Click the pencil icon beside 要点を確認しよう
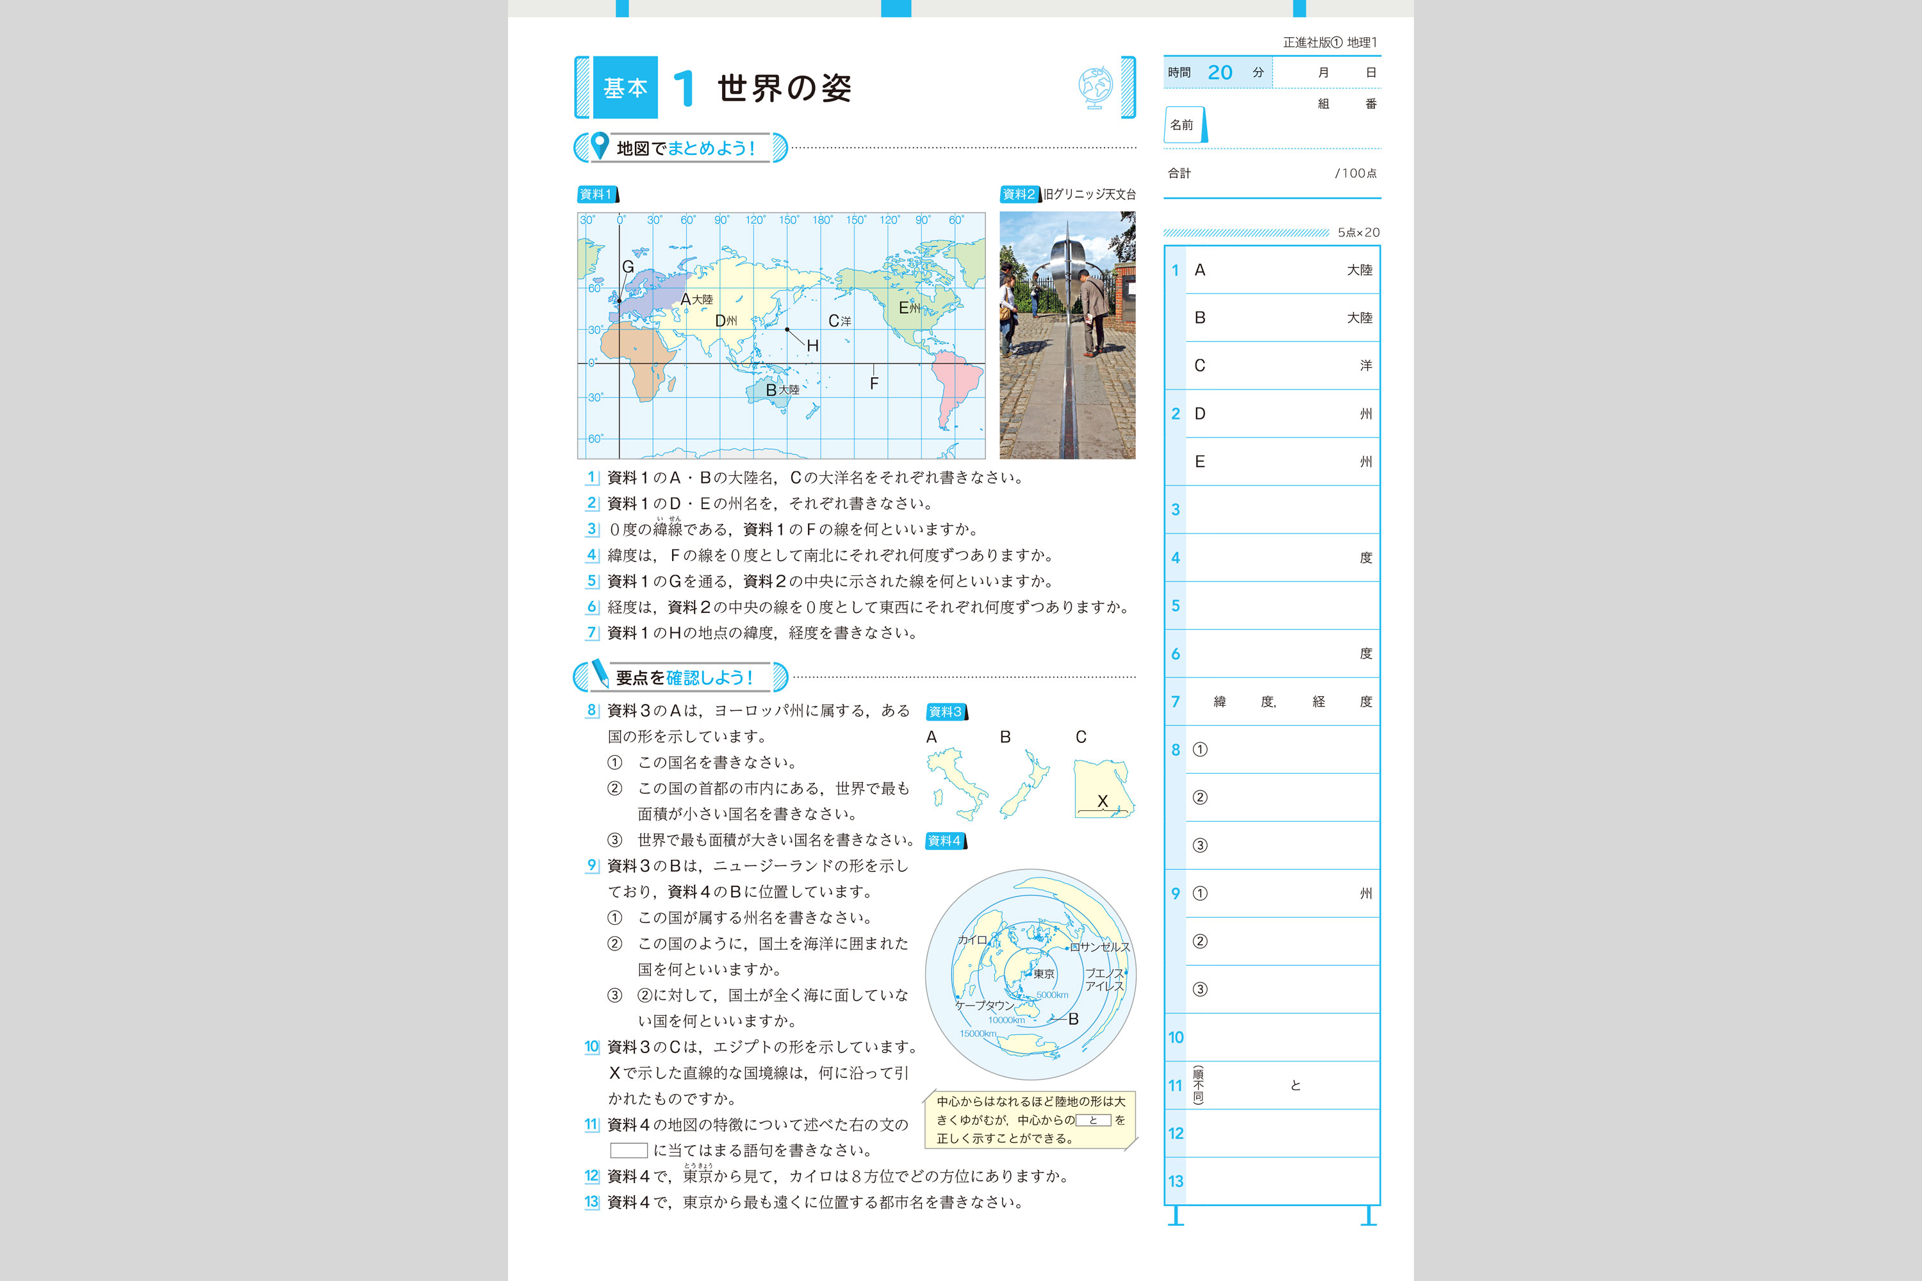Viewport: 1922px width, 1281px height. point(600,674)
